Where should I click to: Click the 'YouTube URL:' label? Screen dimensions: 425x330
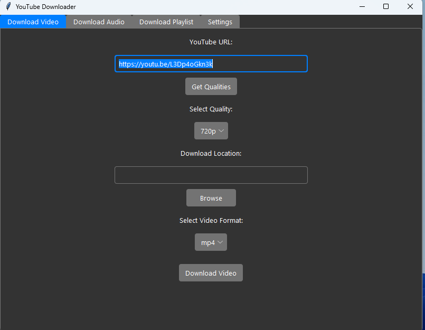coord(211,42)
